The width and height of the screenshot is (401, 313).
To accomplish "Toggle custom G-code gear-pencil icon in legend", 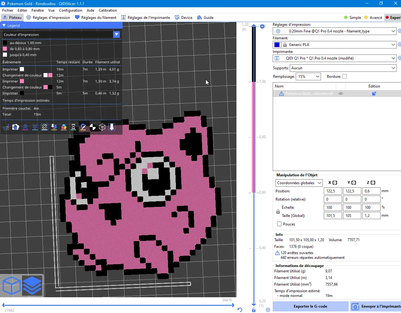I will tap(83, 127).
